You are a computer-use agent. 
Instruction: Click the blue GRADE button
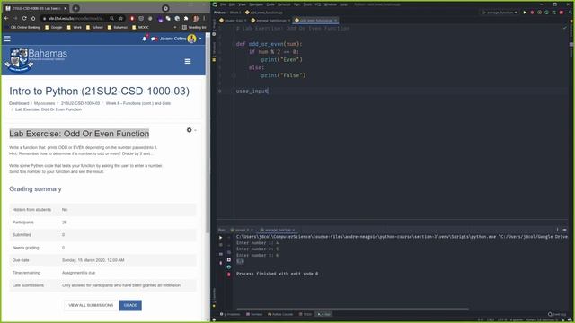click(x=130, y=305)
